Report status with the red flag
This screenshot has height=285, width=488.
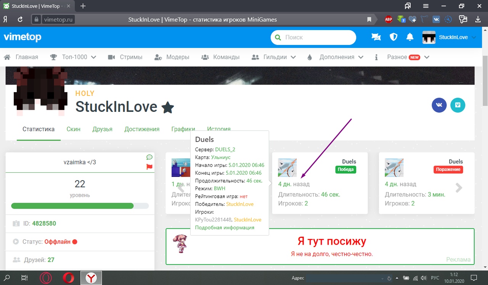point(149,167)
